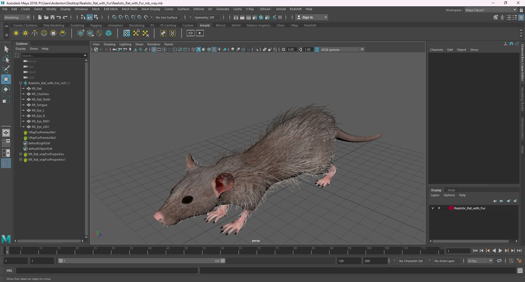The height and width of the screenshot is (282, 525).
Task: Toggle visibility V of Realistic_Rat_with_Fur layer
Action: (x=433, y=208)
